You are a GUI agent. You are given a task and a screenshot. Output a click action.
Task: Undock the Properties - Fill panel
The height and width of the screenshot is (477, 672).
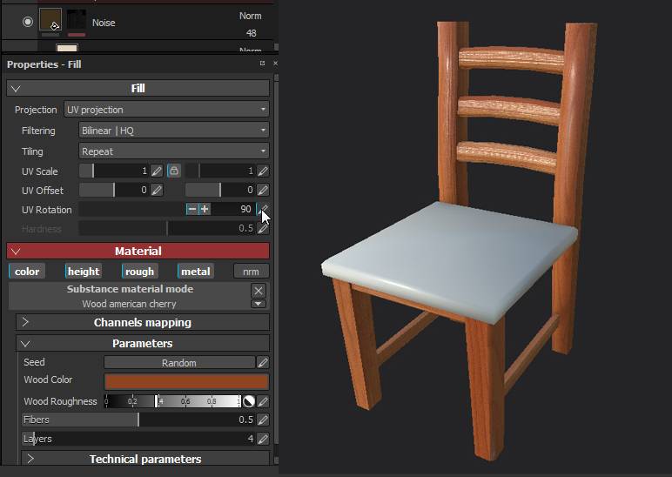262,64
